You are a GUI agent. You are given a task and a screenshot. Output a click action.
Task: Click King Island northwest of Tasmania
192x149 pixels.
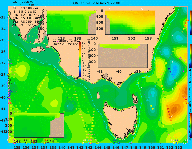(98, 96)
